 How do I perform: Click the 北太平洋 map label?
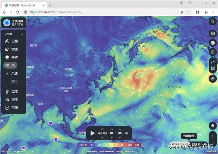174,87
